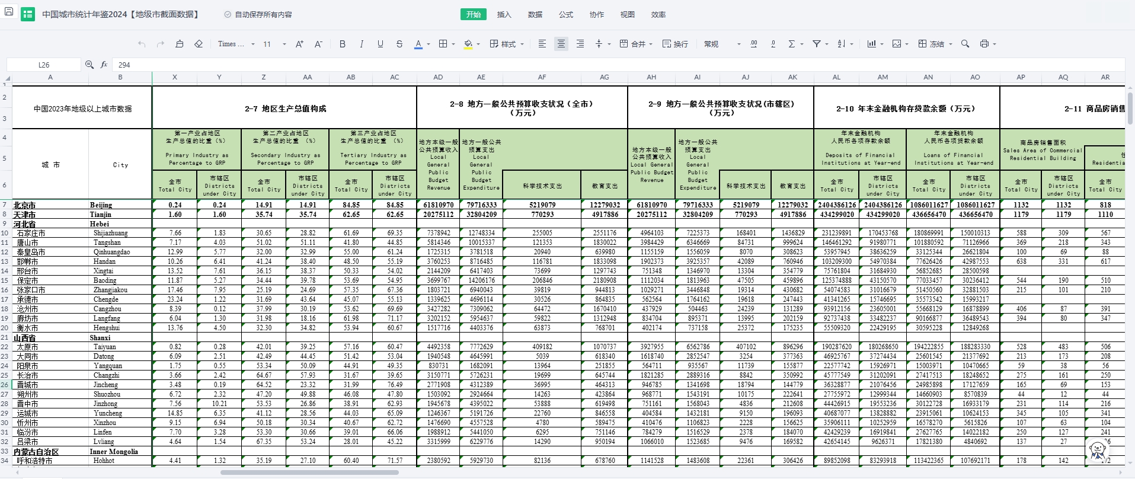Image resolution: width=1135 pixels, height=479 pixels.
Task: Switch to the 数据 tab
Action: [535, 14]
